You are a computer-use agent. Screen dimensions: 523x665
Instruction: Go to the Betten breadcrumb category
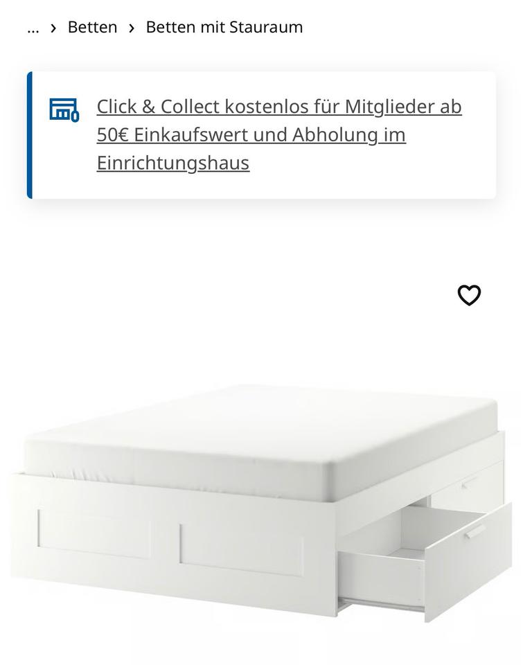[x=92, y=27]
